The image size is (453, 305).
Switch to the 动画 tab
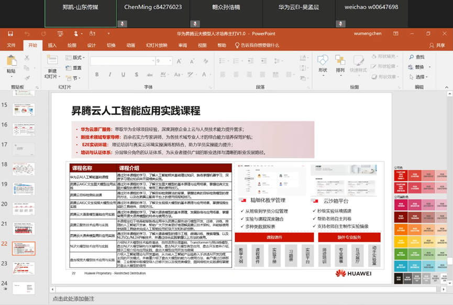click(130, 45)
